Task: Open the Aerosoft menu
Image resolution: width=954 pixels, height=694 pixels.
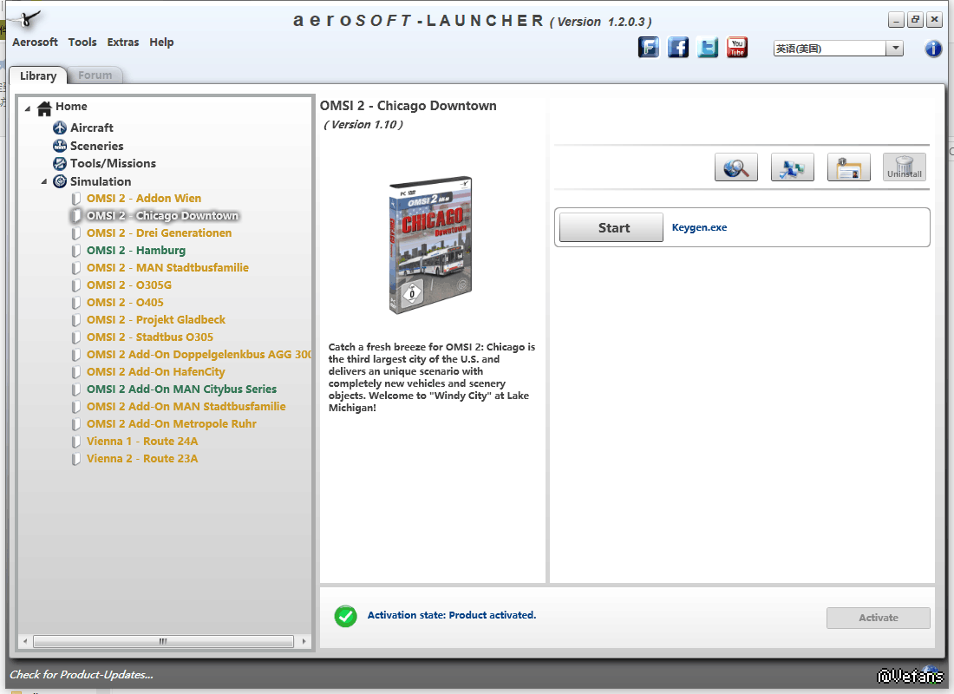Action: pos(35,42)
